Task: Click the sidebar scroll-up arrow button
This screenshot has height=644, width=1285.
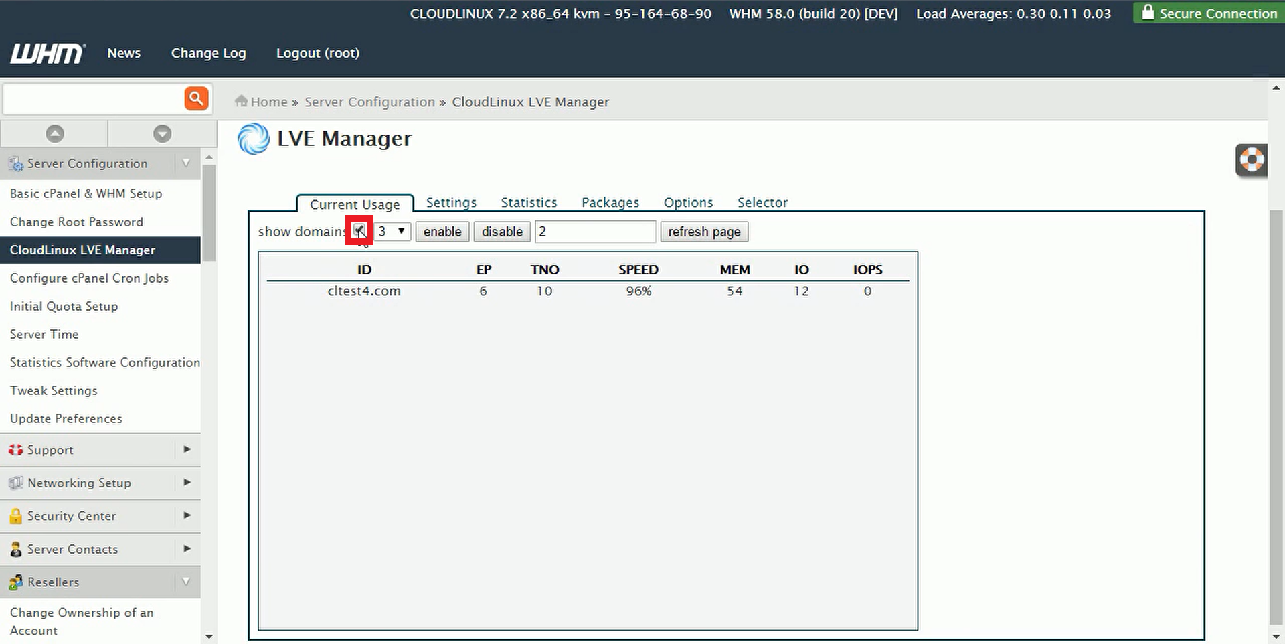Action: [55, 134]
